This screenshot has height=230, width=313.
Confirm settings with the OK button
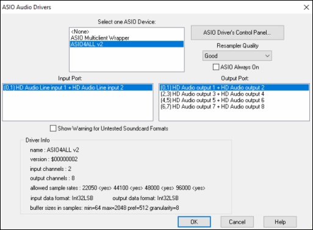(194, 221)
